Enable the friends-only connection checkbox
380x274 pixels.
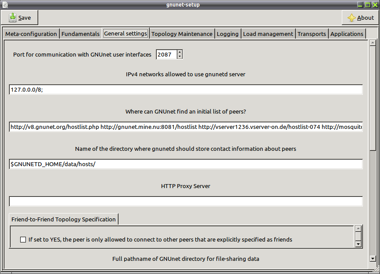[x=23, y=240]
